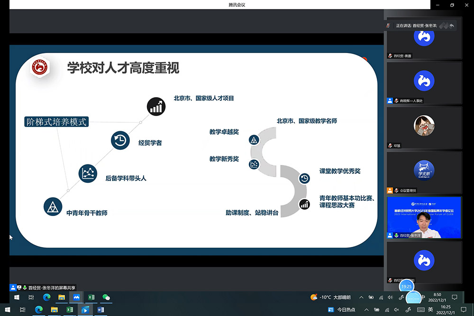Click the triangle icon beside 中青年骨干教师
474x316 pixels.
(53, 207)
